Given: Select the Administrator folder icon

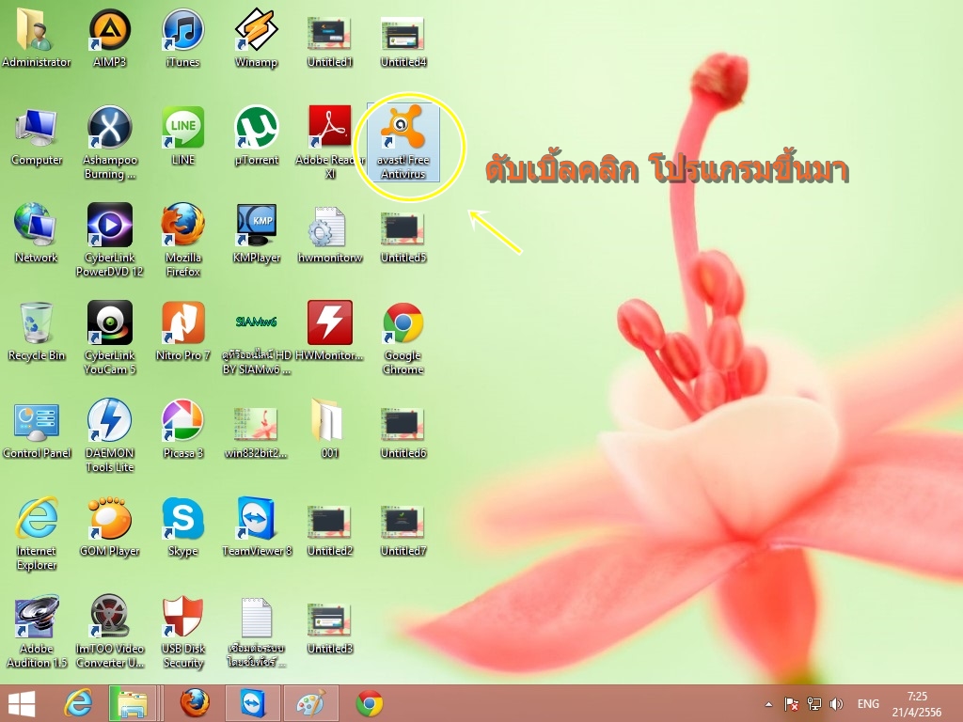Looking at the screenshot, I should click(37, 37).
